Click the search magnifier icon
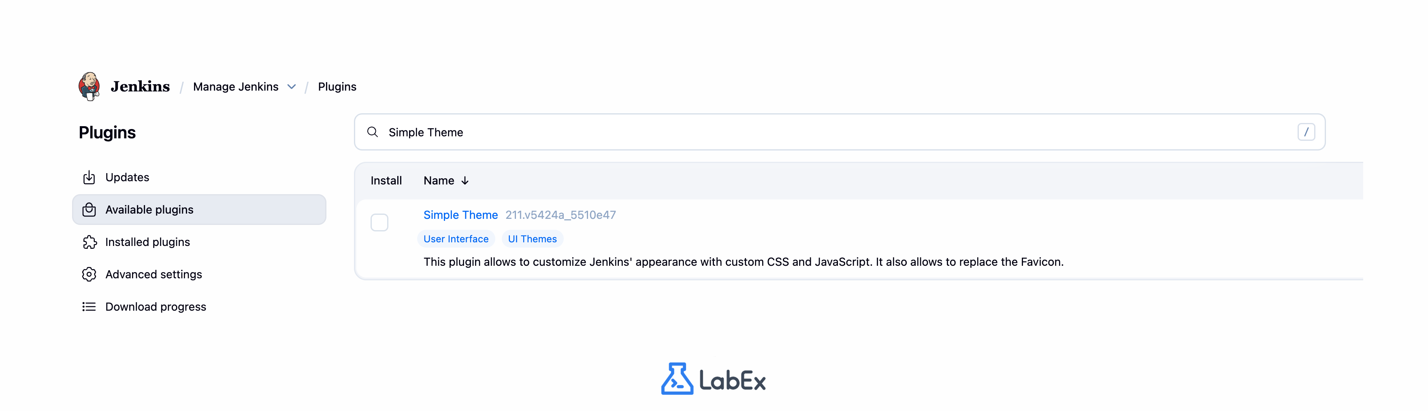 tap(373, 132)
